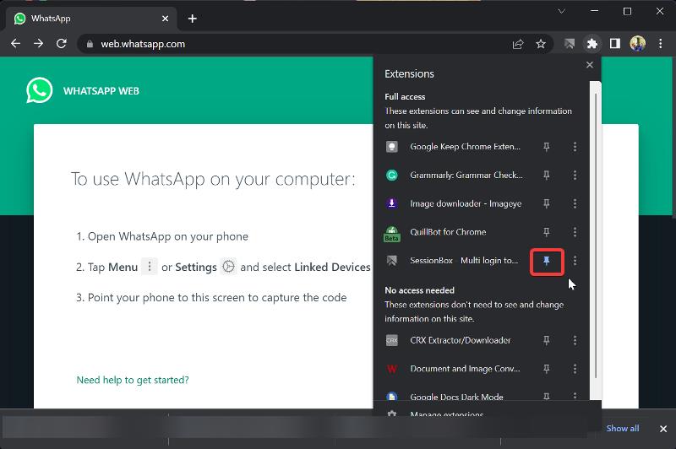Switch to the WhatsApp tab

[90, 19]
